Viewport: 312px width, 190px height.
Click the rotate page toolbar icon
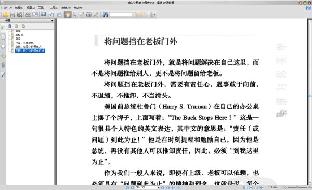[51, 15]
